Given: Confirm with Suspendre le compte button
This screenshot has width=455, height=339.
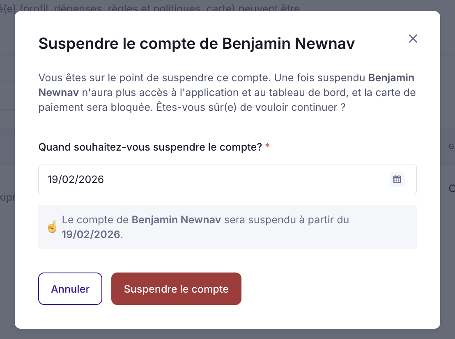Looking at the screenshot, I should pyautogui.click(x=176, y=289).
